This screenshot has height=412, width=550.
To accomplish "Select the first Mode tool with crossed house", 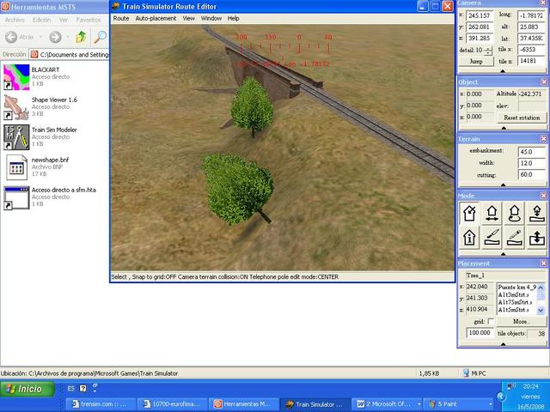I will coord(470,213).
